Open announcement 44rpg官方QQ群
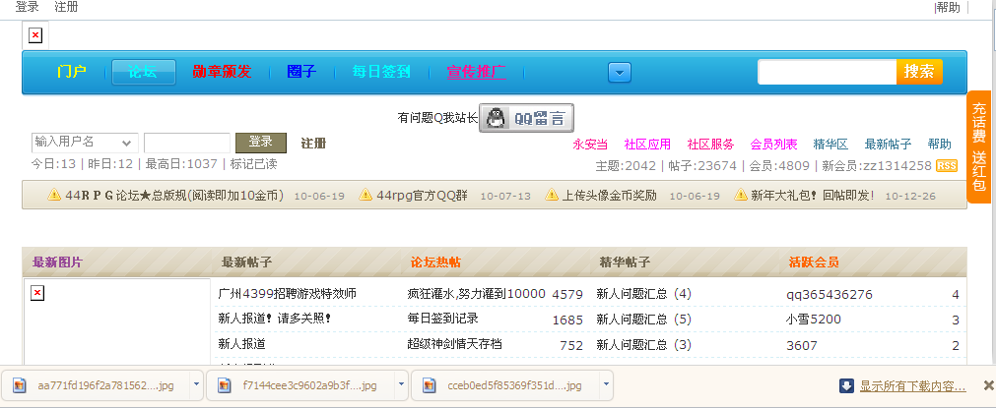Image resolution: width=996 pixels, height=408 pixels. 422,195
